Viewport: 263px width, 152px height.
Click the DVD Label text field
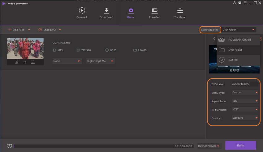pos(244,84)
